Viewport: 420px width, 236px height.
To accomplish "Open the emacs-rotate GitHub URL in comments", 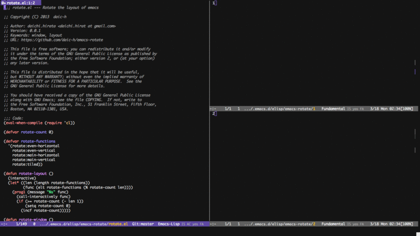I will tap(62, 40).
